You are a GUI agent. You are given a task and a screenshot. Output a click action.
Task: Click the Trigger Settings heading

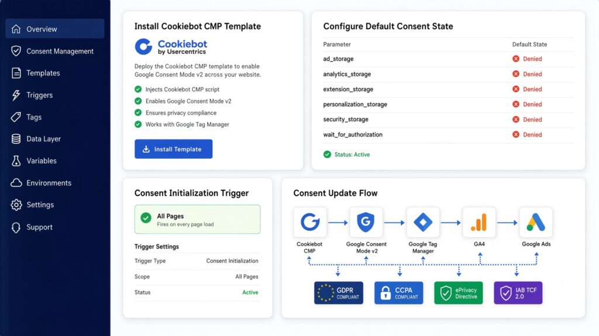click(x=157, y=247)
